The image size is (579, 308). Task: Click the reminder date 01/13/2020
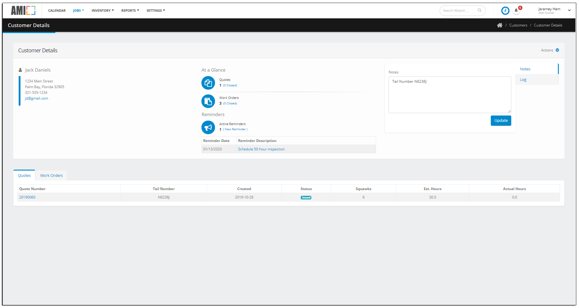(213, 149)
